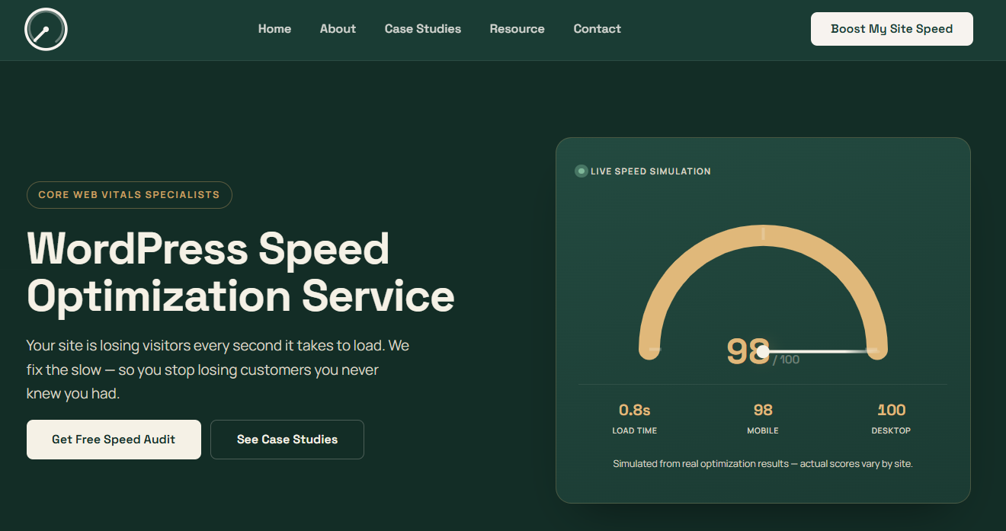
Task: Click the 100 desktop score value
Action: click(x=891, y=410)
